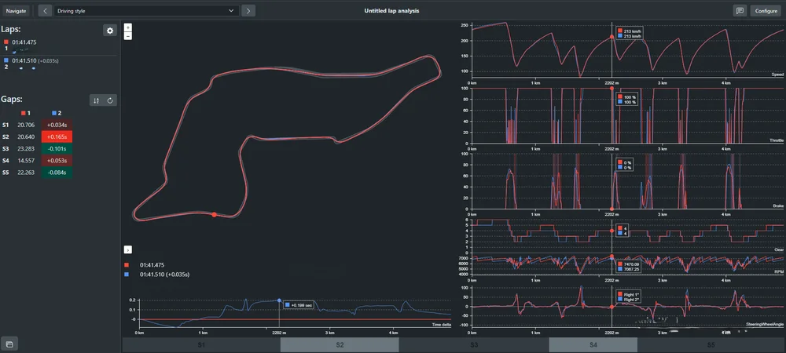786x353 pixels.
Task: Click the Speed chart cursor marker
Action: coord(612,37)
